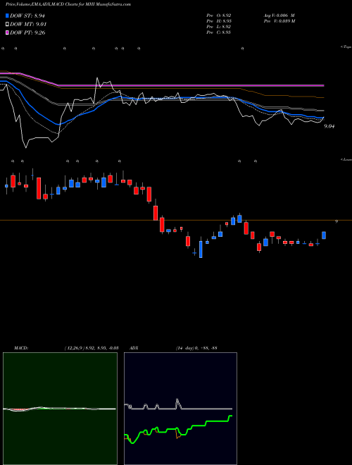This screenshot has height=465, width=352.
Task: Click the 'Pre C: 8.93' value
Action: point(219,32)
